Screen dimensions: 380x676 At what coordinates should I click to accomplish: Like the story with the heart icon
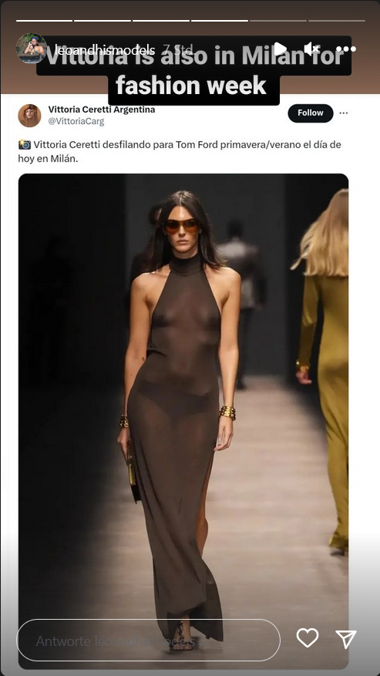pyautogui.click(x=308, y=637)
